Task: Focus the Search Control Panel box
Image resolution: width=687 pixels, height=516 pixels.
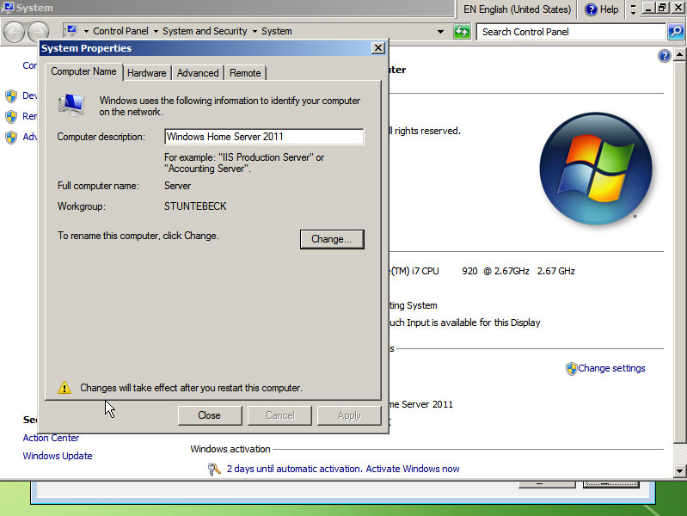Action: point(572,32)
